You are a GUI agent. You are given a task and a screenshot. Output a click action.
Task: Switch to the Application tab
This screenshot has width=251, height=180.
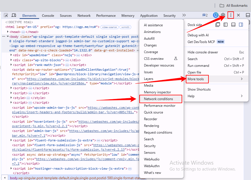[149, 15]
